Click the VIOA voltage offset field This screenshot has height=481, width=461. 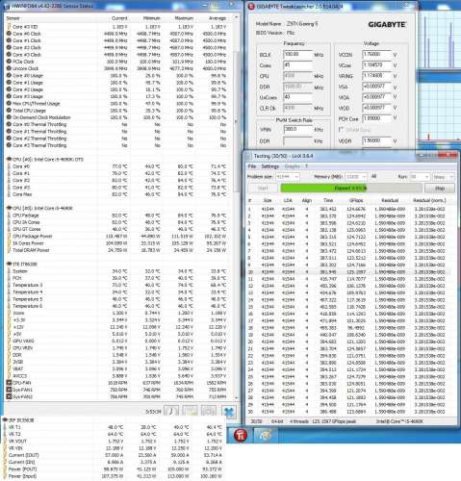tap(377, 97)
